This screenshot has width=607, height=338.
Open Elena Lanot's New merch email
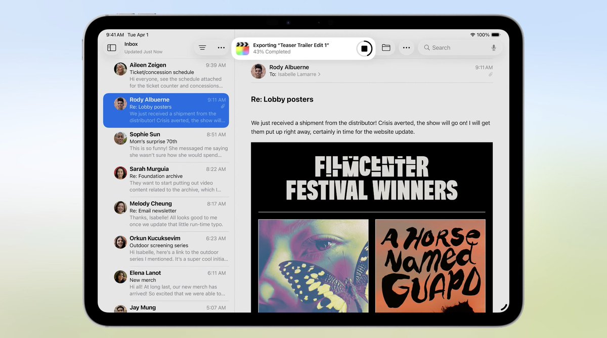[x=166, y=283]
